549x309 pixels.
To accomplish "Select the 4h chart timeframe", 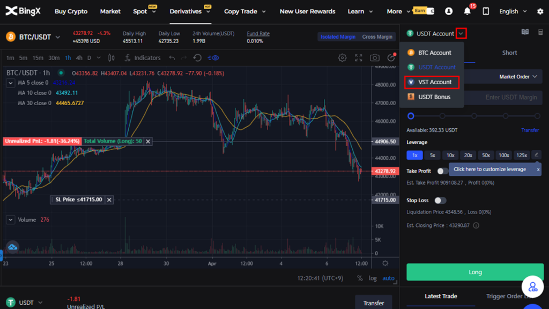I will 79,58.
